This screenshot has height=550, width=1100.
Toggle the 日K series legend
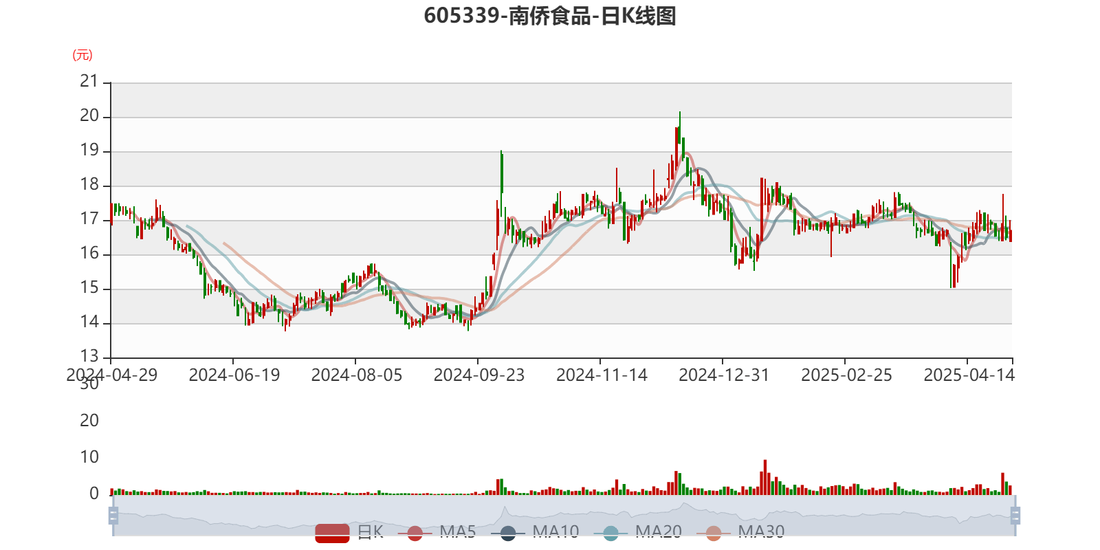349,532
